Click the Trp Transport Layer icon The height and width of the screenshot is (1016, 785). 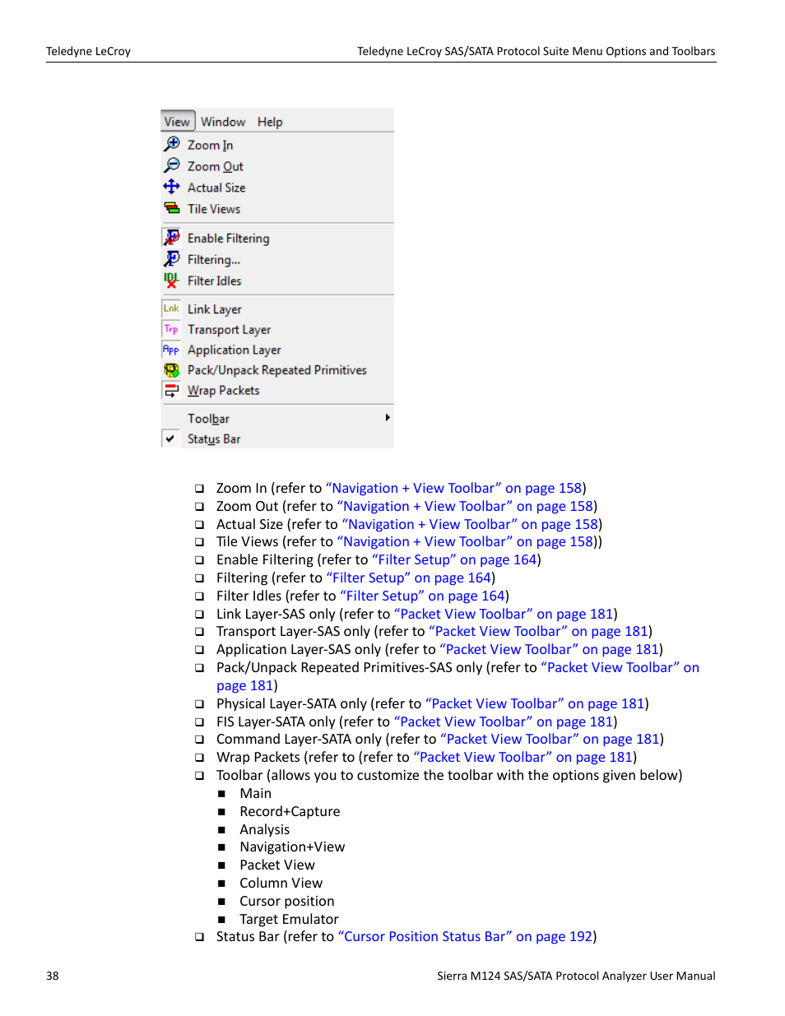[171, 329]
